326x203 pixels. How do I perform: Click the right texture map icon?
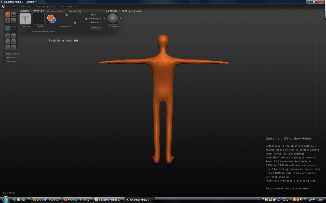[14, 47]
